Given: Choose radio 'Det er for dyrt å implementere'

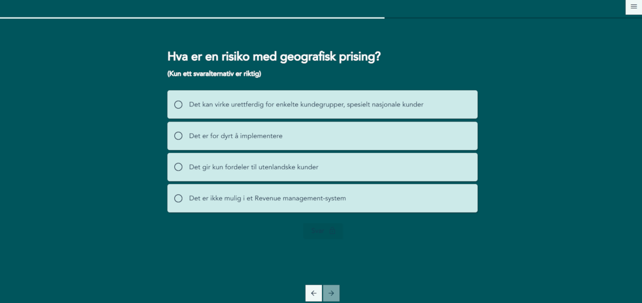Looking at the screenshot, I should [x=178, y=136].
